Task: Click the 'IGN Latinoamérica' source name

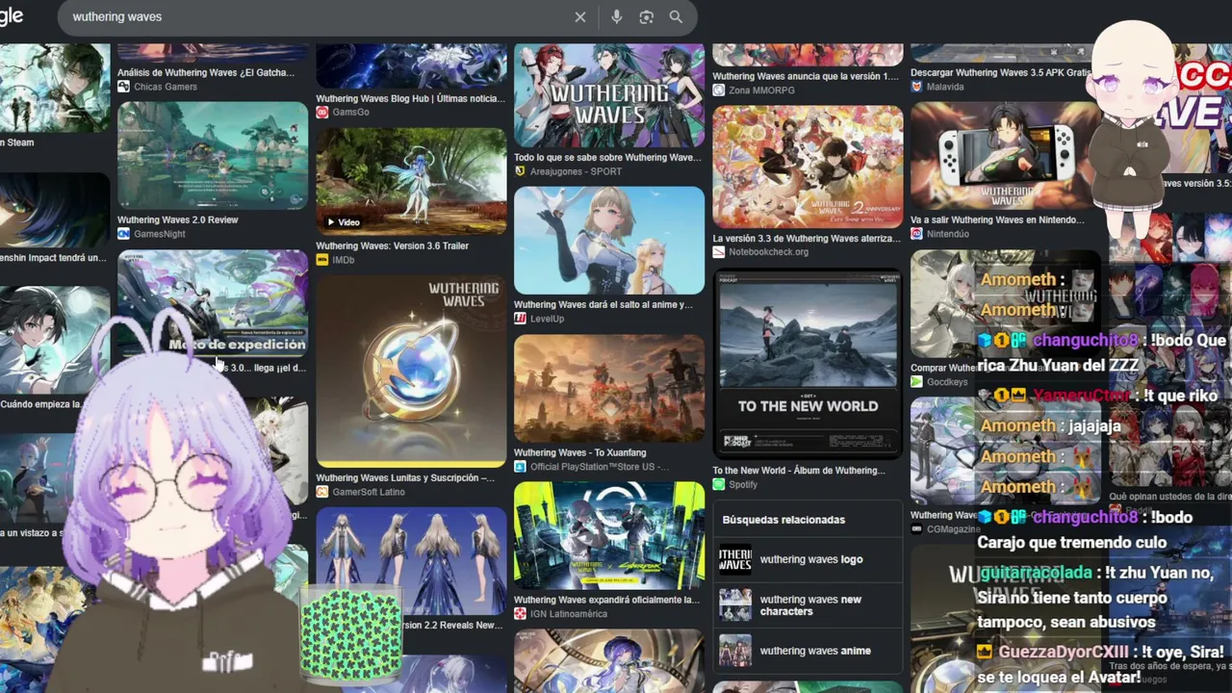Action: tap(569, 614)
